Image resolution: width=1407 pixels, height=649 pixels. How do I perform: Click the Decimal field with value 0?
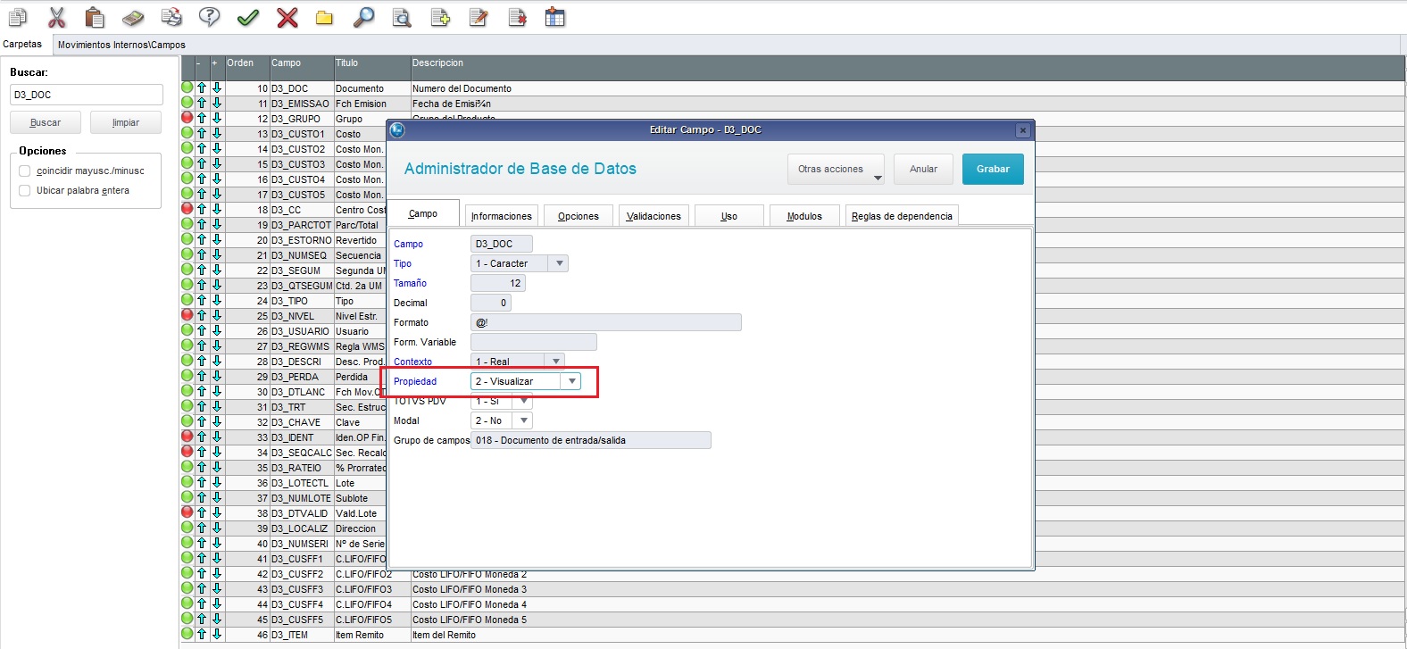491,303
